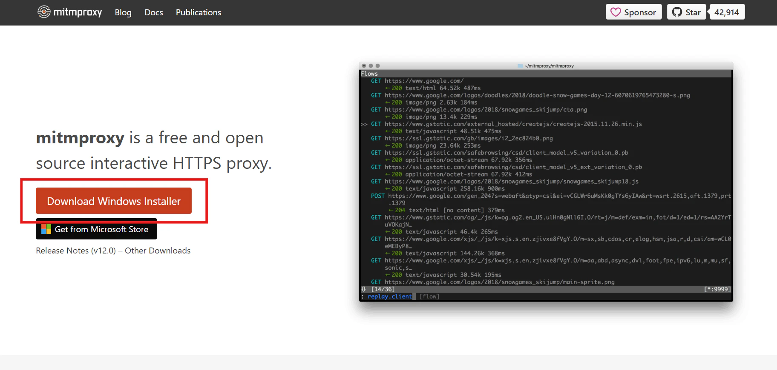Open Other Downloads link

158,250
